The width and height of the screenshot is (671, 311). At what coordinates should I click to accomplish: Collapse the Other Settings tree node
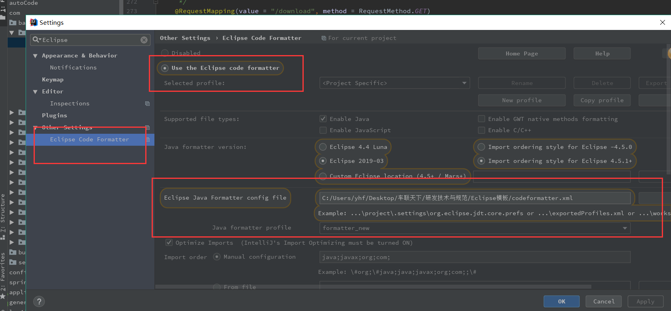[35, 128]
